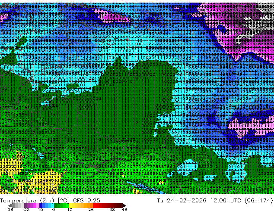Viewport: 274px width, 211px height.
Task: Click the left arrow end of the color scale
Action: (x=10, y=205)
